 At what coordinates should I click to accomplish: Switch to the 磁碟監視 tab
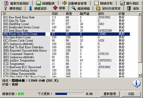(x=45, y=3)
